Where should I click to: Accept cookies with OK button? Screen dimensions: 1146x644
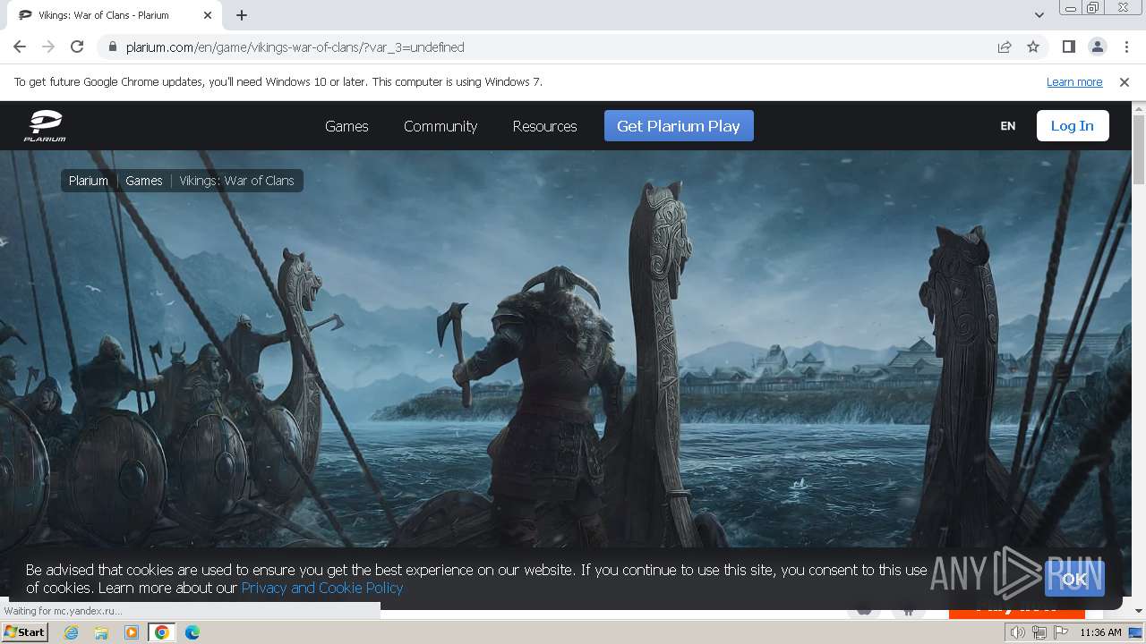[x=1074, y=579]
